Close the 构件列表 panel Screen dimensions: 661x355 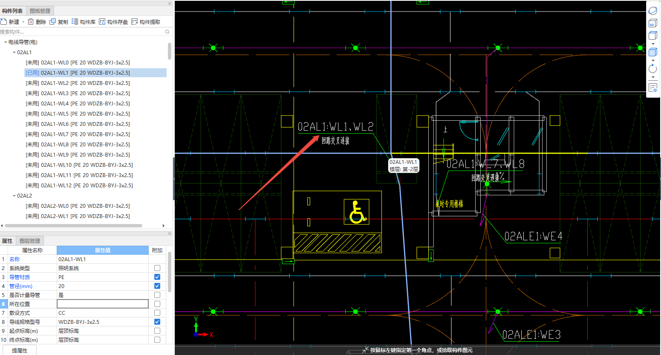point(170,3)
